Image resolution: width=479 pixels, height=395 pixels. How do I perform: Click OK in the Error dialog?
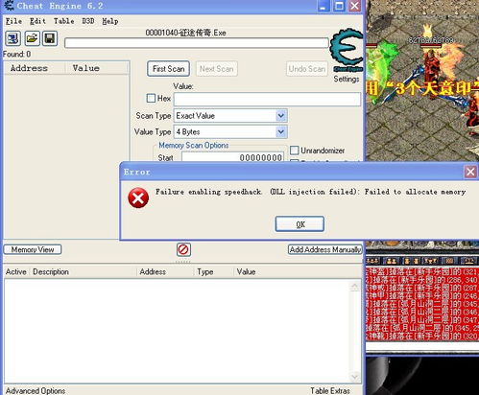[299, 224]
